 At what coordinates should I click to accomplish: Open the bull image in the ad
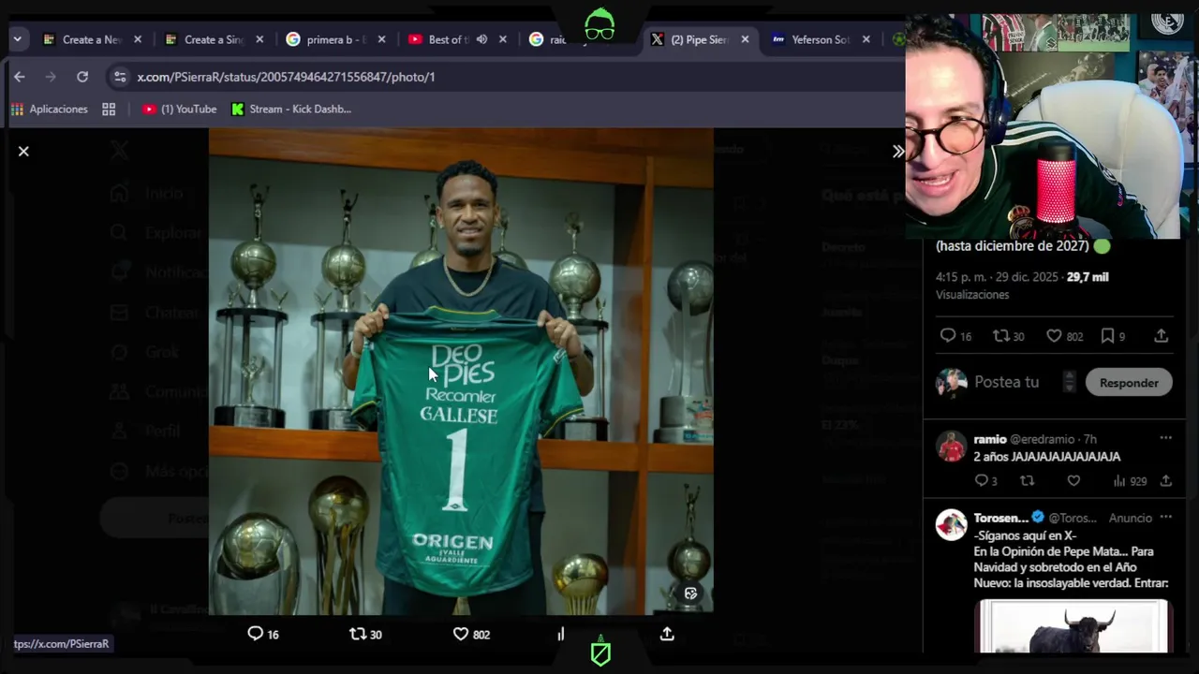(1072, 626)
